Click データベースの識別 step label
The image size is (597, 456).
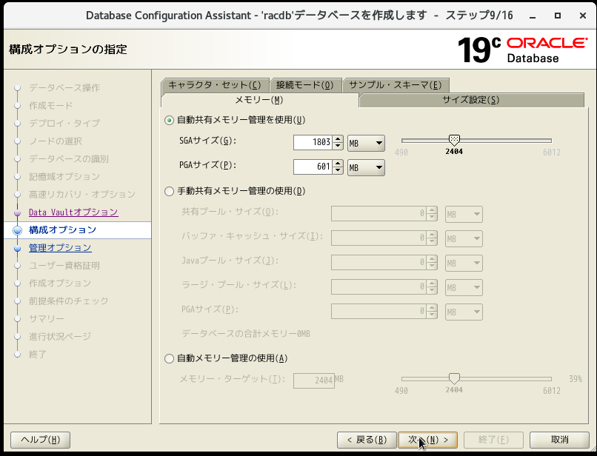69,158
